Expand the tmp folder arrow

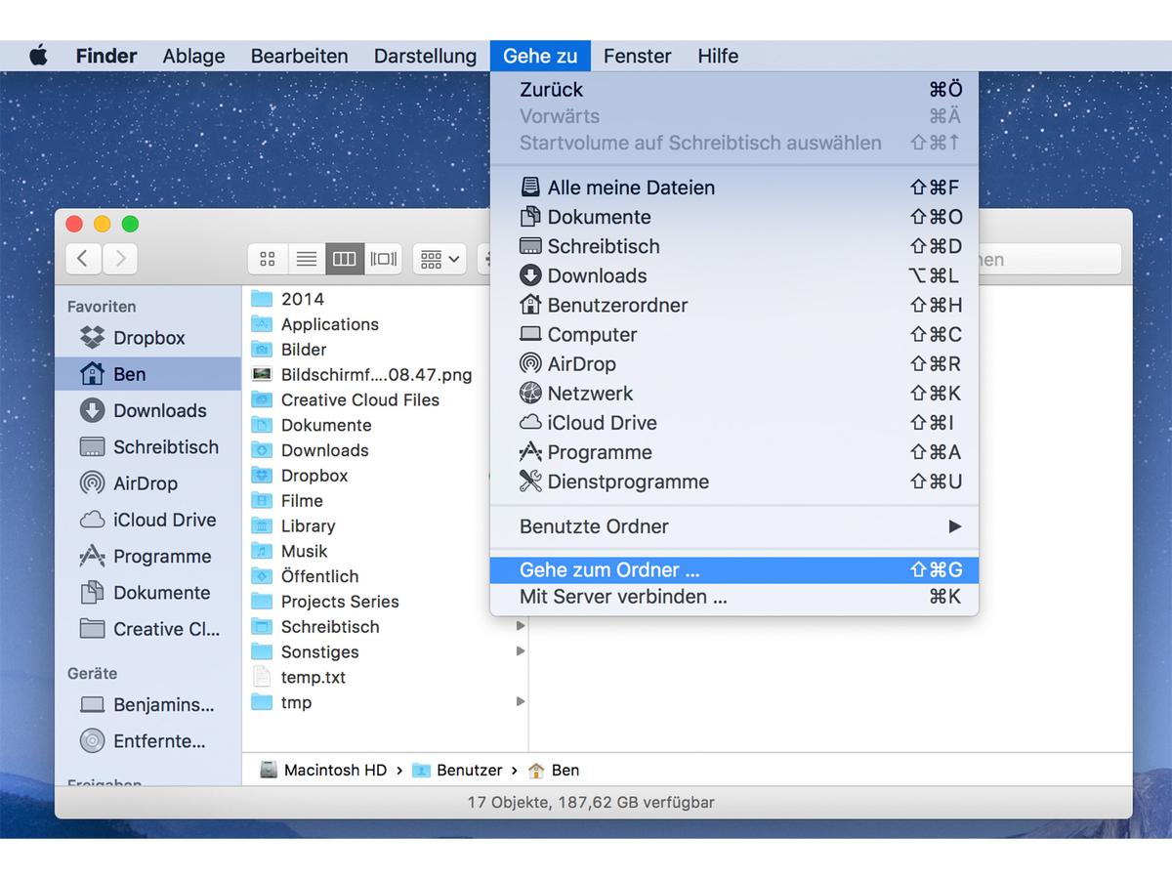[521, 702]
